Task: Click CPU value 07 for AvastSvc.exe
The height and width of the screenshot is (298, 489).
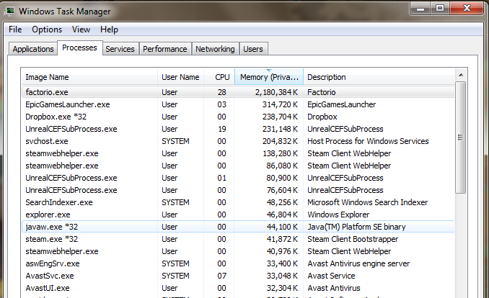Action: point(221,276)
